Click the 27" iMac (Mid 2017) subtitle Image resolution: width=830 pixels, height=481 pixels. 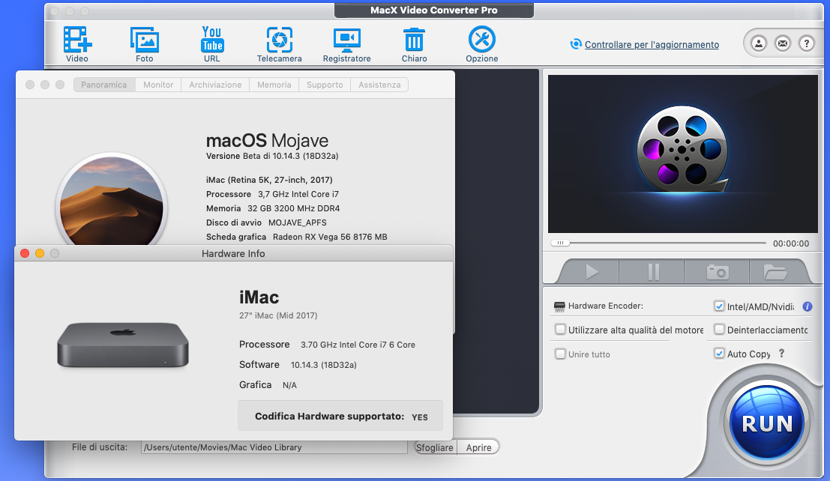(278, 315)
